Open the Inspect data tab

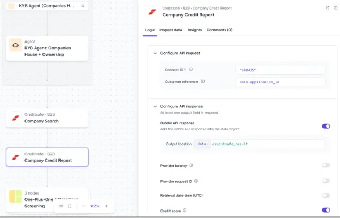171,30
